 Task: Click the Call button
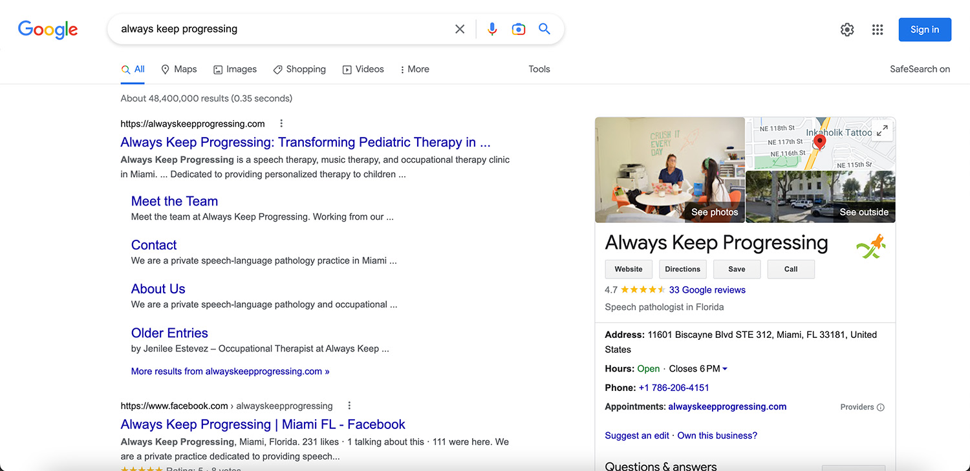click(x=791, y=269)
